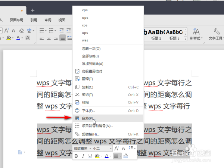Align text left in ribbon

(x=41, y=38)
